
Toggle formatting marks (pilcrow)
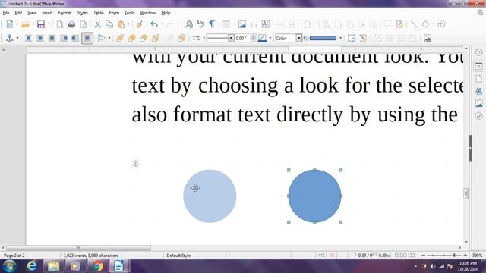212,24
